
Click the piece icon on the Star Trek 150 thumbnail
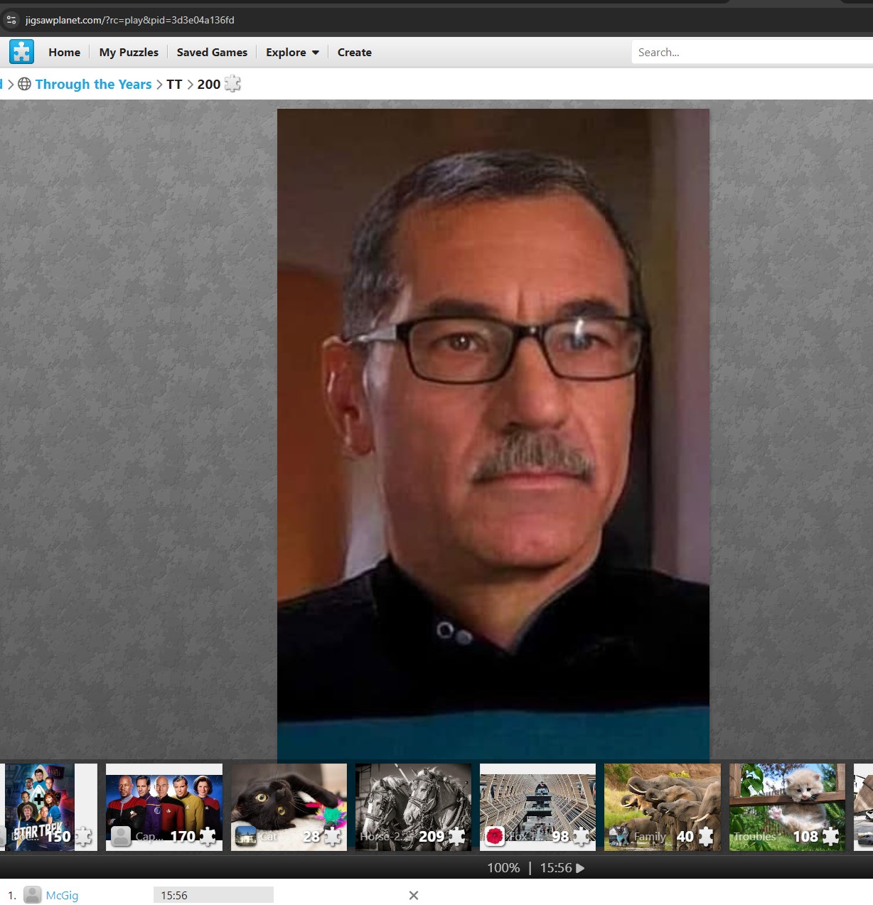(x=83, y=837)
